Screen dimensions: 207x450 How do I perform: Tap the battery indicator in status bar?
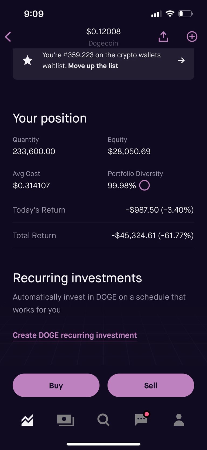coord(185,14)
